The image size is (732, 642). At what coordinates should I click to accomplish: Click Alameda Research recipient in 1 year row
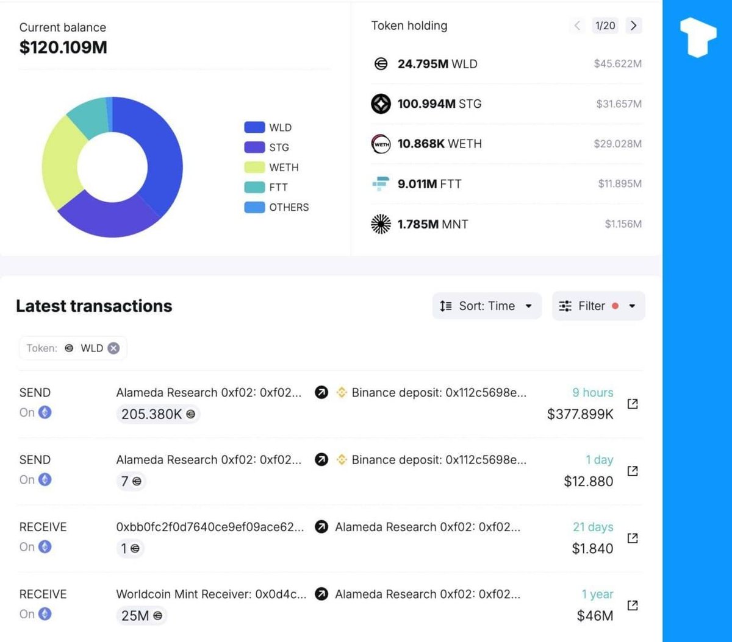tap(428, 594)
